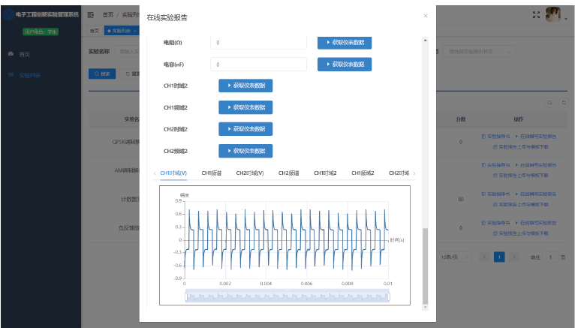Image resolution: width=575 pixels, height=328 pixels.
Task: Focus the 电容(nF) input field
Action: tap(258, 65)
